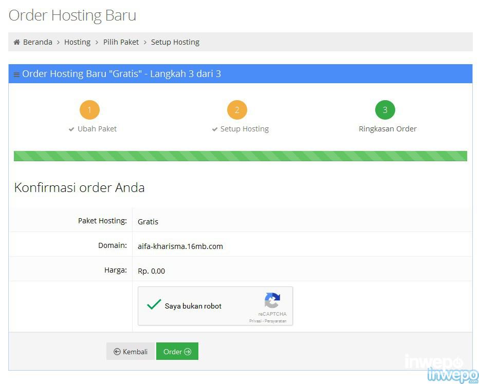This screenshot has width=479, height=384.
Task: Click step 3 green circle
Action: pos(385,110)
